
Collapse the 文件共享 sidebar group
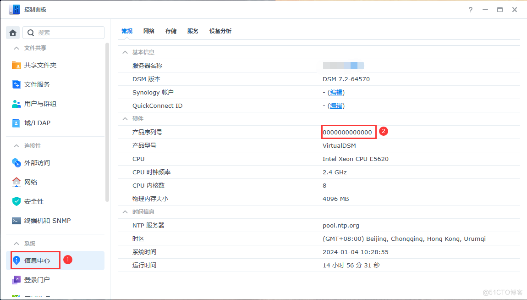(x=16, y=48)
